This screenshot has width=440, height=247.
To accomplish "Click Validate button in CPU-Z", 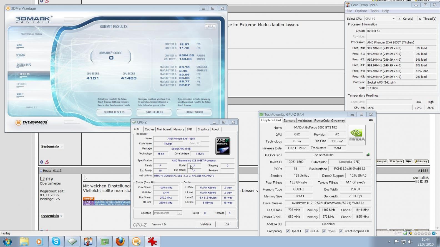I will point(206,224).
